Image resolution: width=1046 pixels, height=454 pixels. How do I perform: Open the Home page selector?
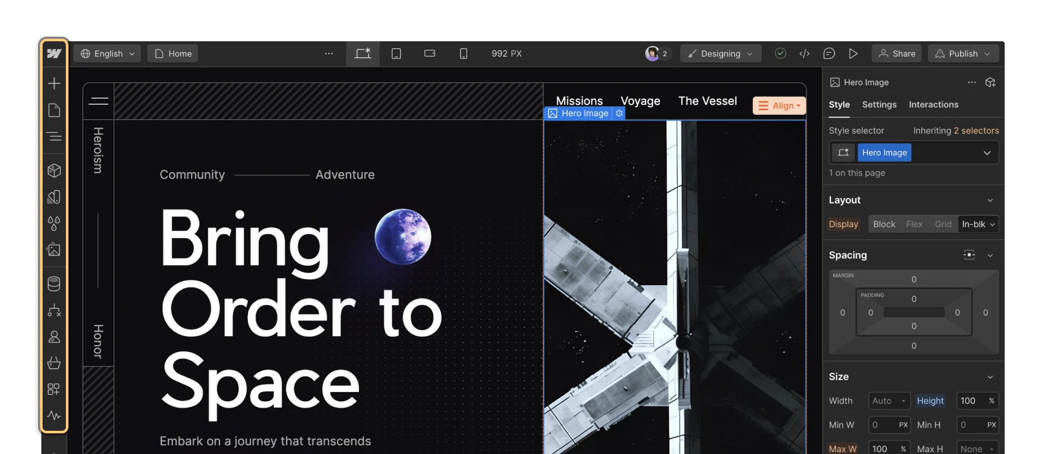173,54
